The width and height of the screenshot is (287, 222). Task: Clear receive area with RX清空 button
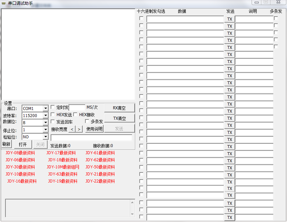coord(119,108)
